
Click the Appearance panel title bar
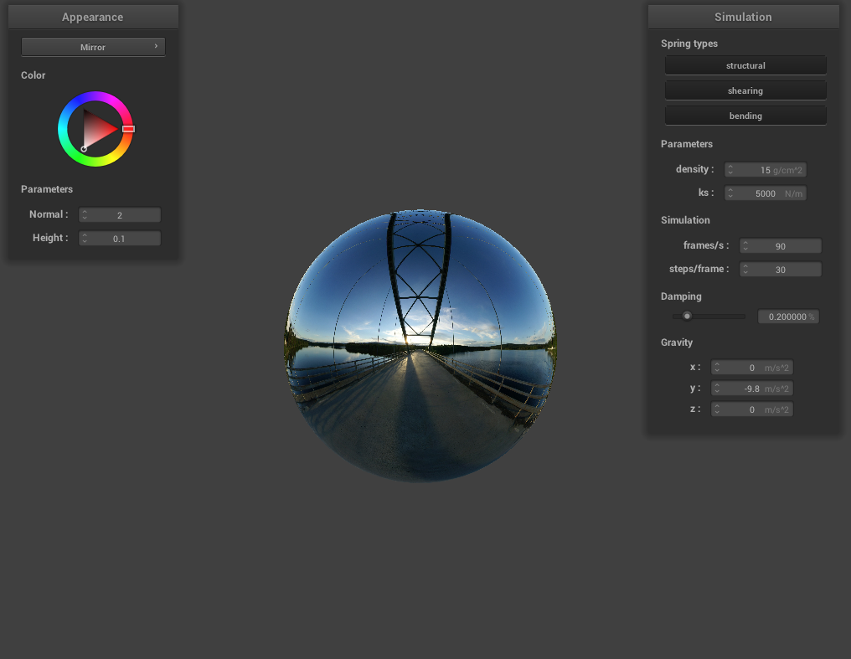point(93,17)
